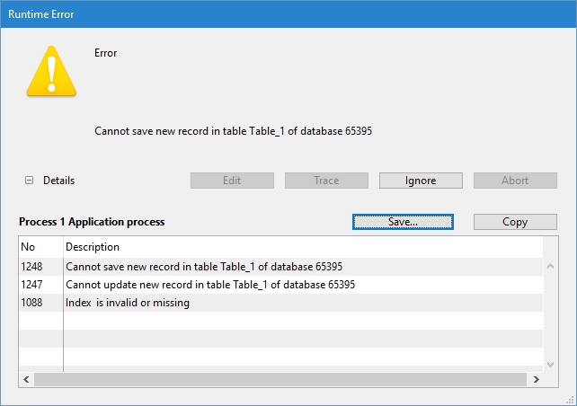Viewport: 577px width, 406px height.
Task: Copy the error details to clipboard
Action: coord(515,222)
